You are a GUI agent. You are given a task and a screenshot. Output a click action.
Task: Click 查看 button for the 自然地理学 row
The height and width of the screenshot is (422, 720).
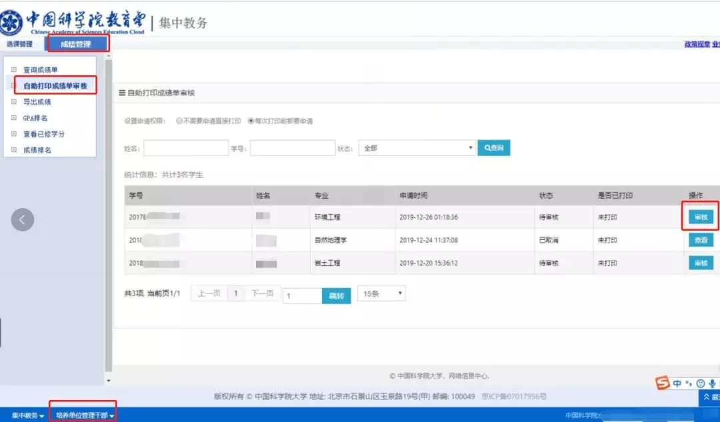[701, 240]
